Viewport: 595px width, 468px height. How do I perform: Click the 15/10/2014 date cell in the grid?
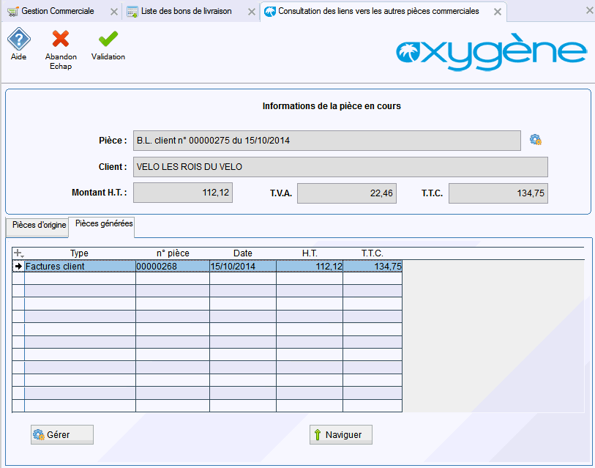click(x=243, y=267)
